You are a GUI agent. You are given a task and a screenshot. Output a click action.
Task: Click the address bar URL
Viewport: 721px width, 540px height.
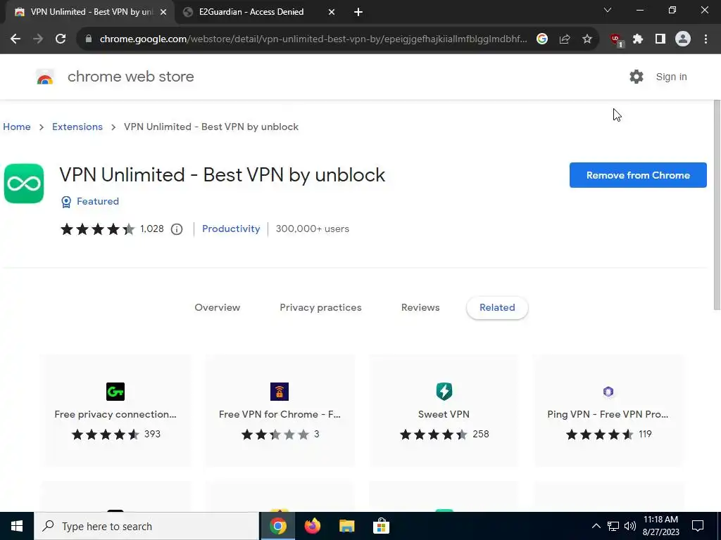point(313,39)
